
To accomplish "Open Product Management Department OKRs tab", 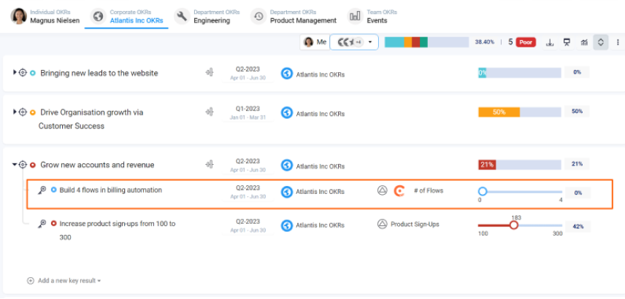I will click(x=294, y=16).
